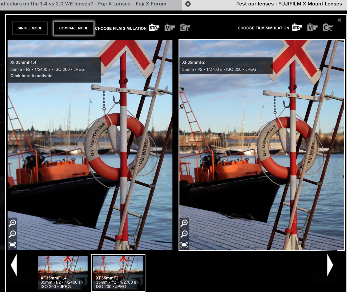Choose the XF35mmF1,4 thumbnail
Image resolution: width=347 pixels, height=292 pixels.
pyautogui.click(x=63, y=272)
